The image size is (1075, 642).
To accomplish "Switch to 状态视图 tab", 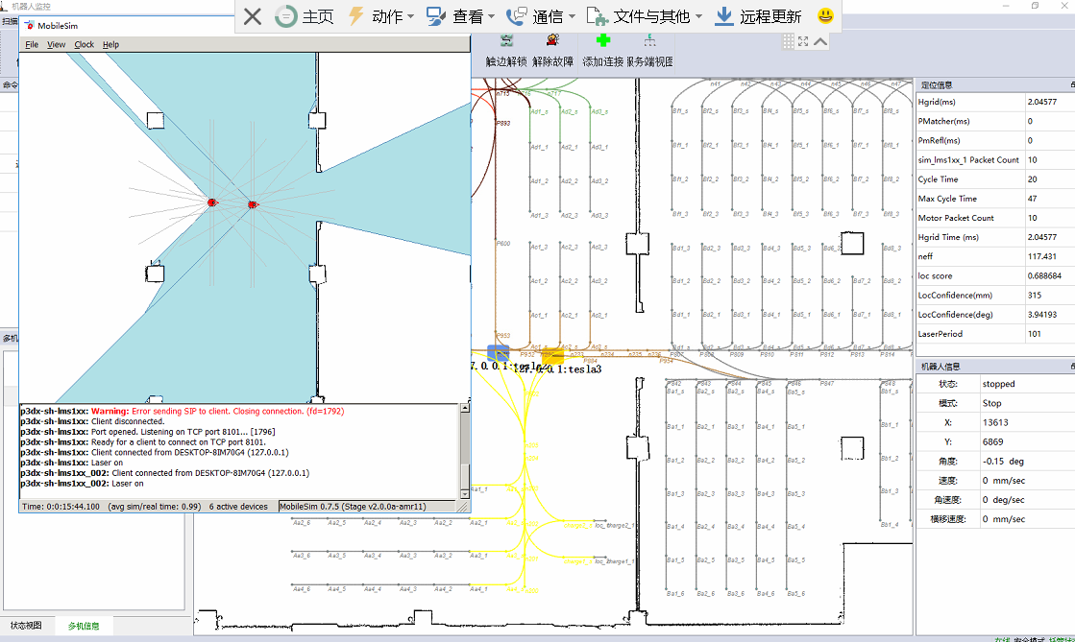I will [x=26, y=626].
